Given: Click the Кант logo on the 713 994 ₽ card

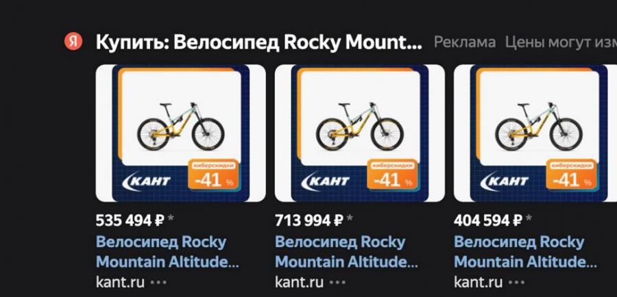Looking at the screenshot, I should [328, 181].
